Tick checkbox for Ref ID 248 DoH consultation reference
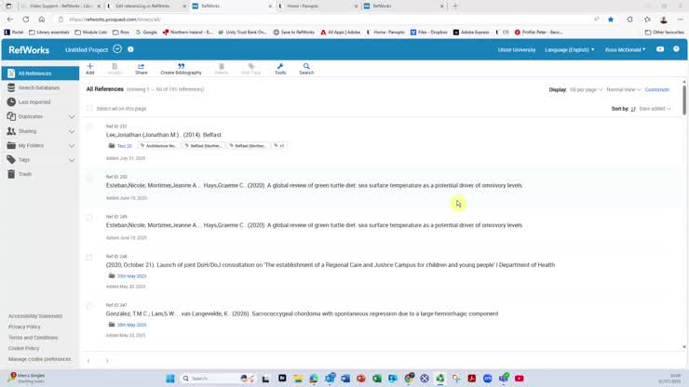The image size is (689, 387). [x=89, y=258]
